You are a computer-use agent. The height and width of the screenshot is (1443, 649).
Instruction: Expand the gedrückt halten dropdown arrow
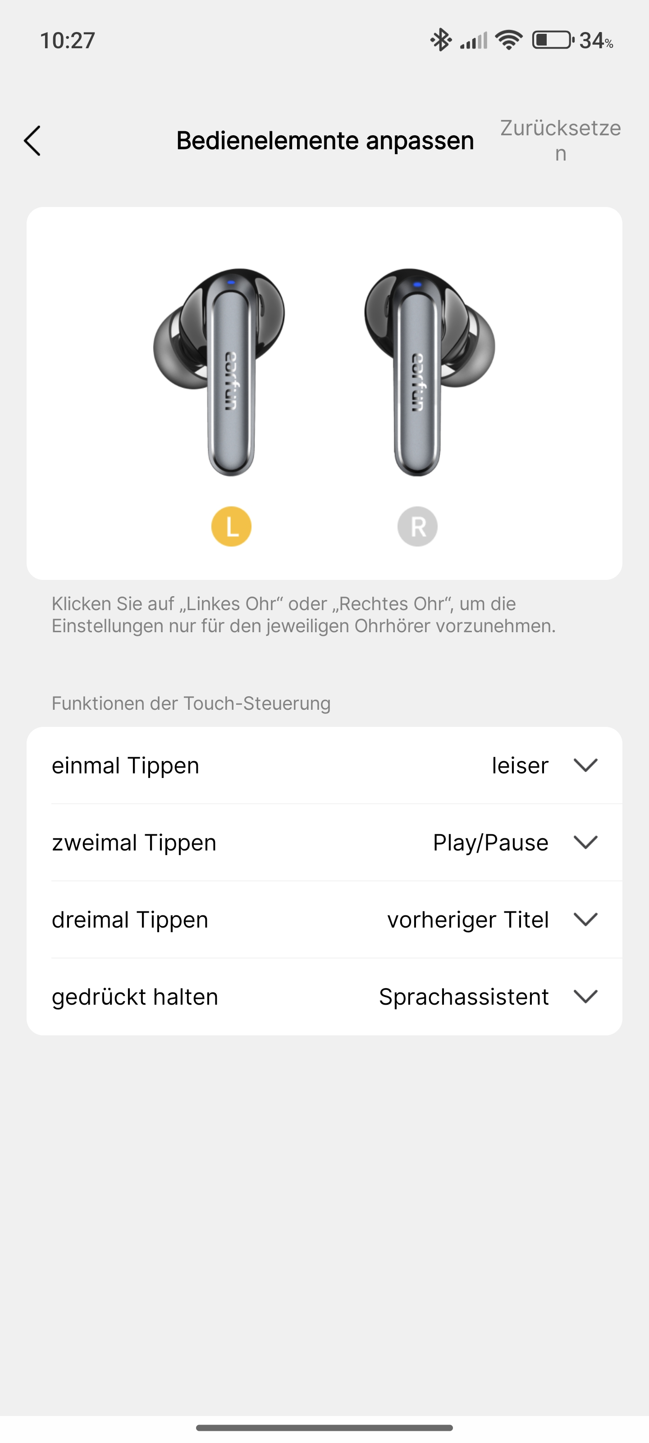586,997
